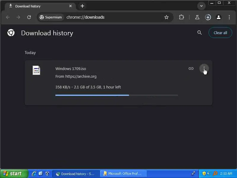Click the Clear all button
Image resolution: width=237 pixels, height=178 pixels.
pyautogui.click(x=220, y=33)
